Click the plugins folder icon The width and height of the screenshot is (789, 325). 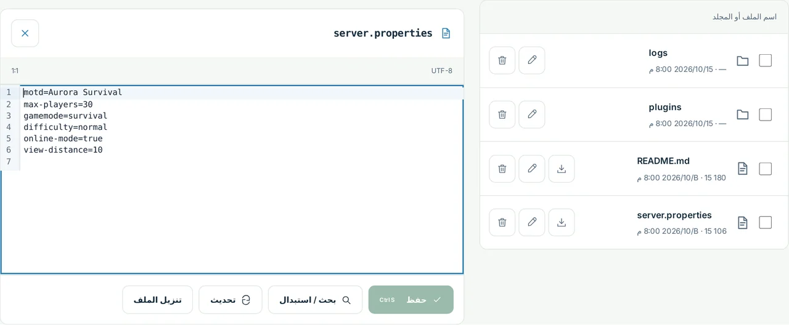743,115
